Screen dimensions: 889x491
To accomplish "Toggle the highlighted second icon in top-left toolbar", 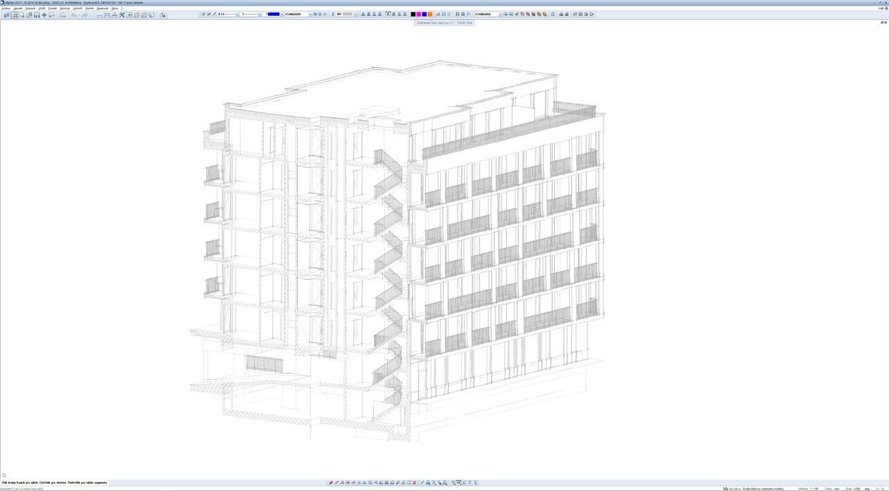I will [15, 15].
